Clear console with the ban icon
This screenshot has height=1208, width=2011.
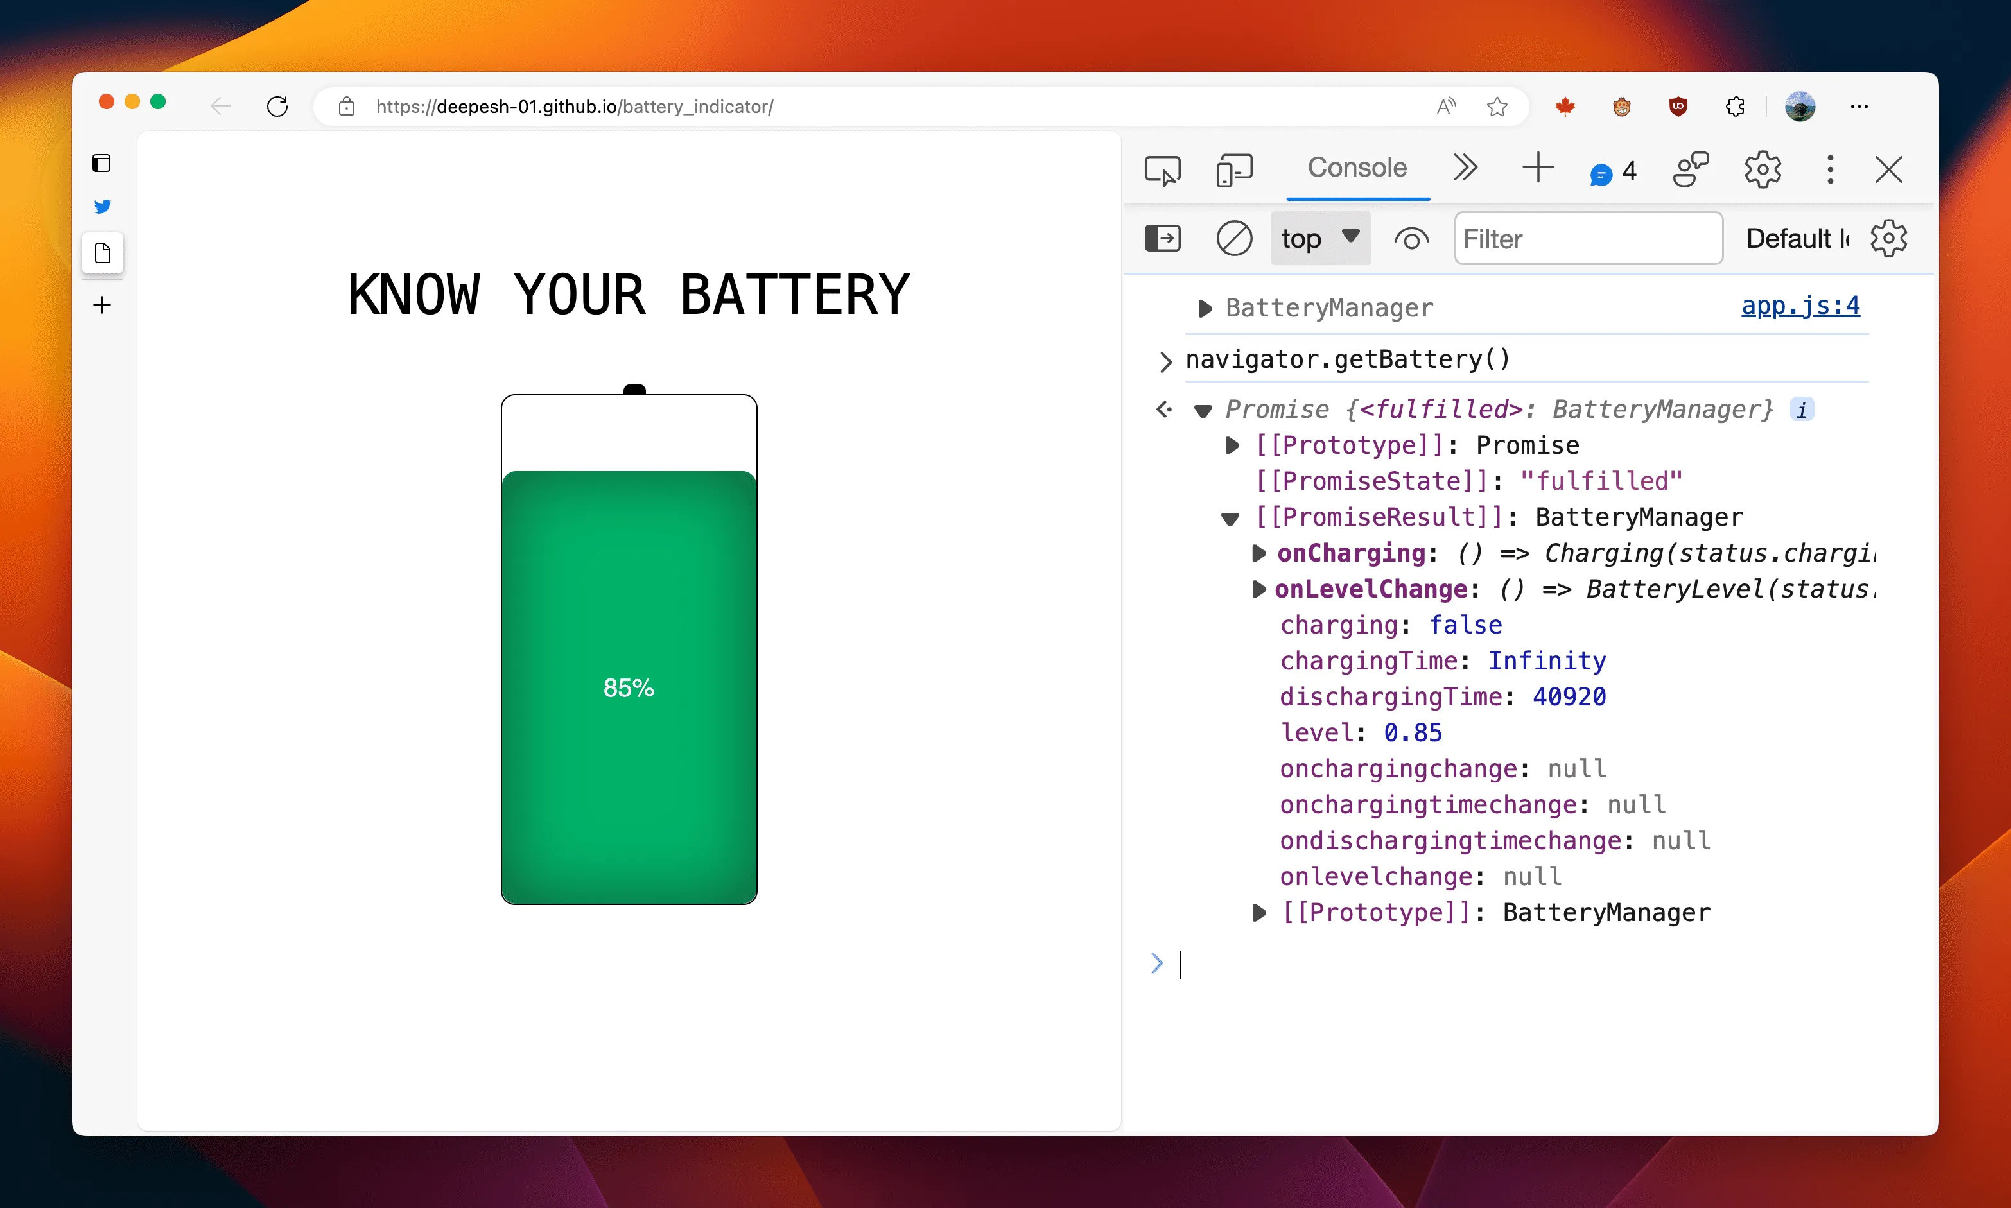1233,239
